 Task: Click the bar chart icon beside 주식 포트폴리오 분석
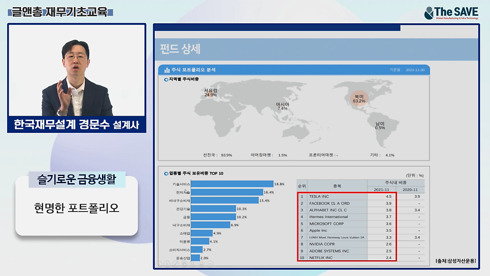167,70
